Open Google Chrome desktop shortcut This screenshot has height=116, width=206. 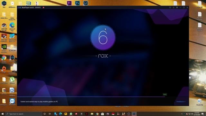pyautogui.click(x=4, y=59)
